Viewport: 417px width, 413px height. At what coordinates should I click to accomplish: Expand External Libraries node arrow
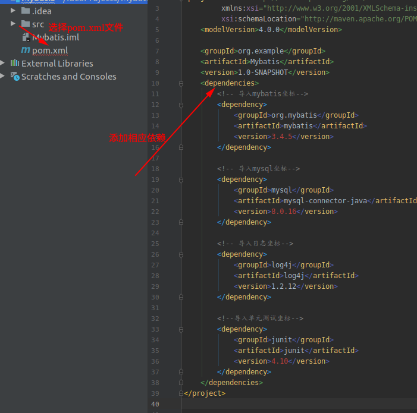tap(2, 63)
